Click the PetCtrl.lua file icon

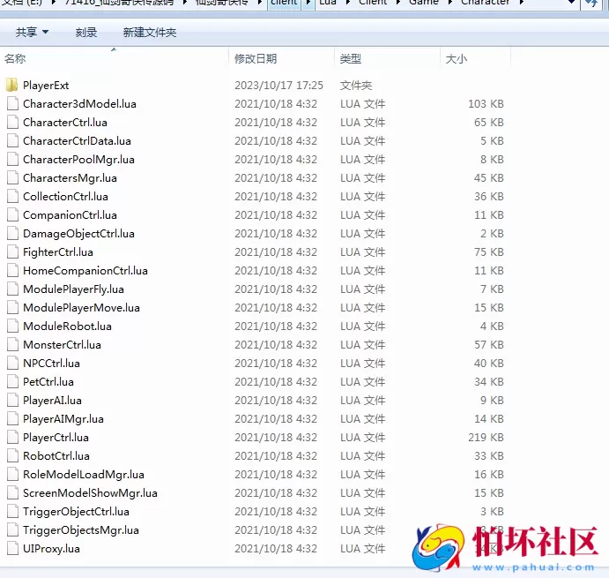[x=12, y=382]
